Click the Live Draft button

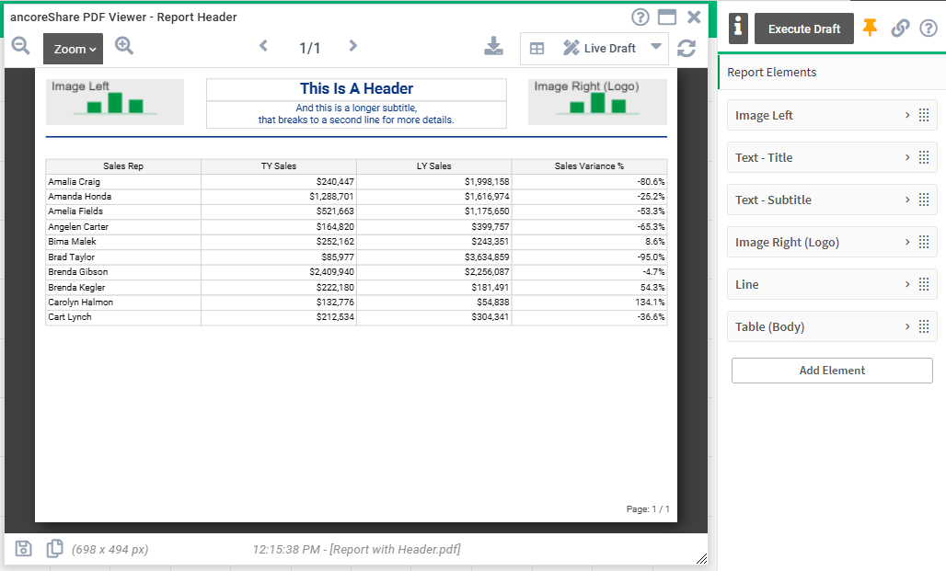pos(599,48)
